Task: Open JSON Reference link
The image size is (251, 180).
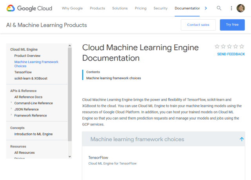Action: (26, 109)
